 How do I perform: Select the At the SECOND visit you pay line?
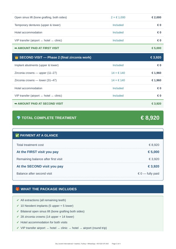[88, 166]
